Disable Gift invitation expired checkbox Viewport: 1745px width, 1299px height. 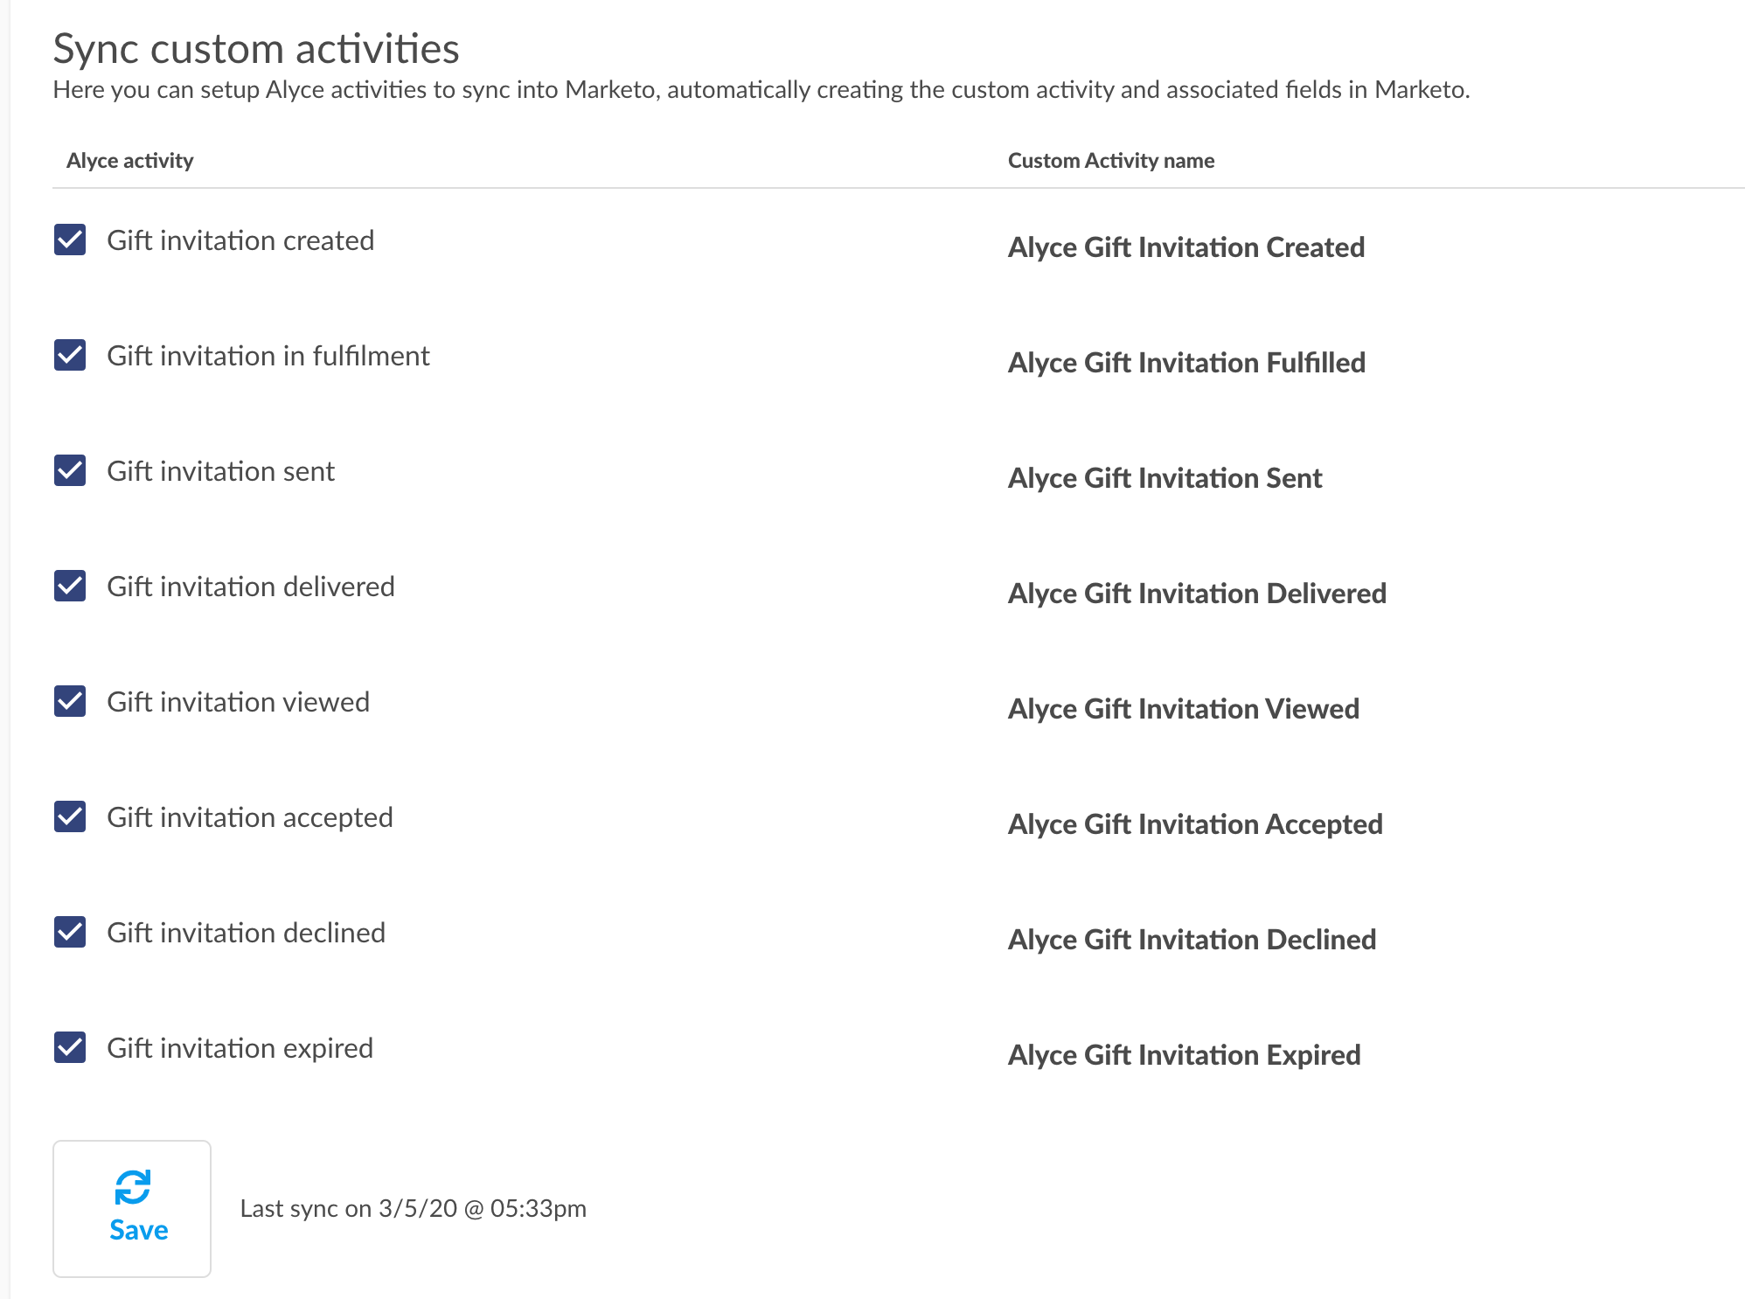(x=70, y=1047)
